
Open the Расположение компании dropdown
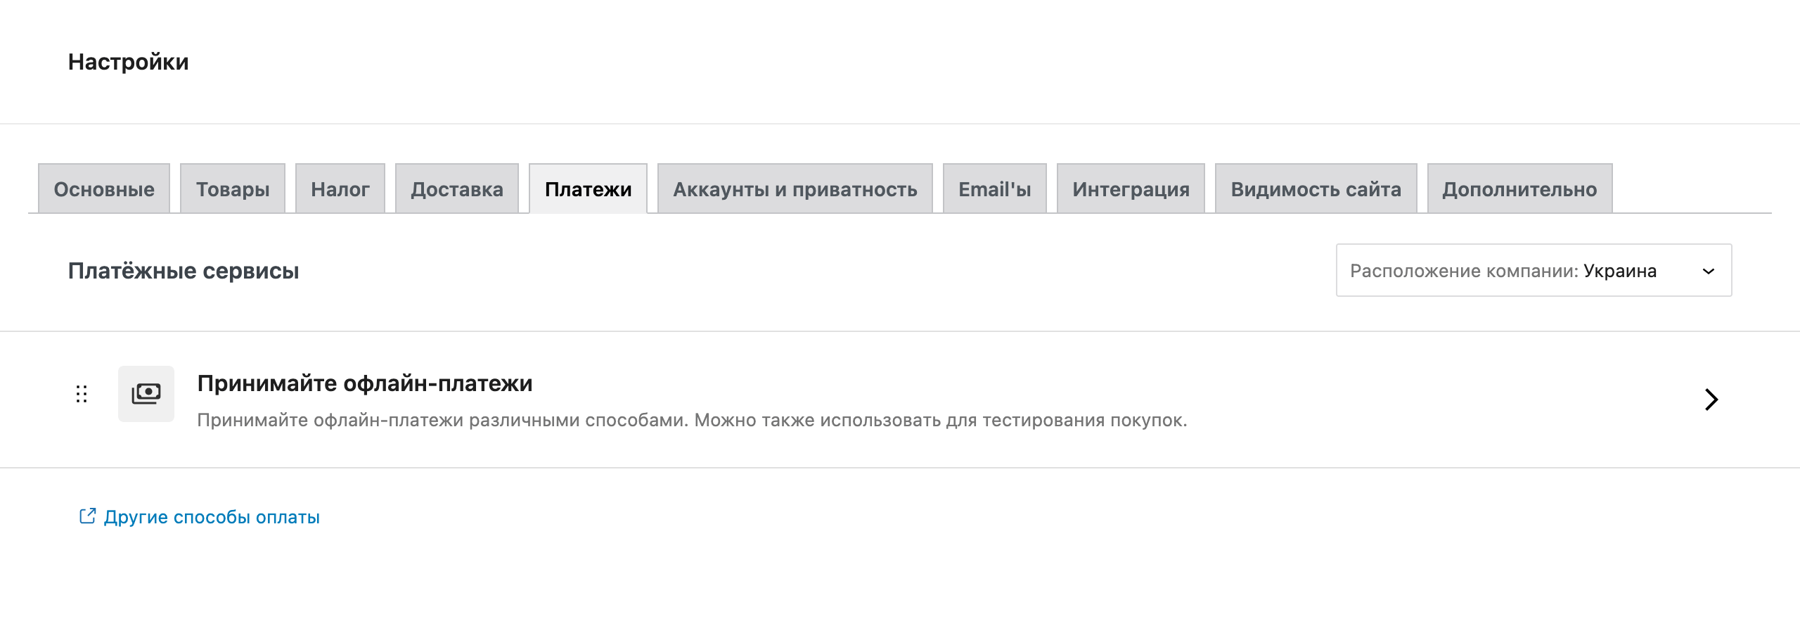point(1533,271)
